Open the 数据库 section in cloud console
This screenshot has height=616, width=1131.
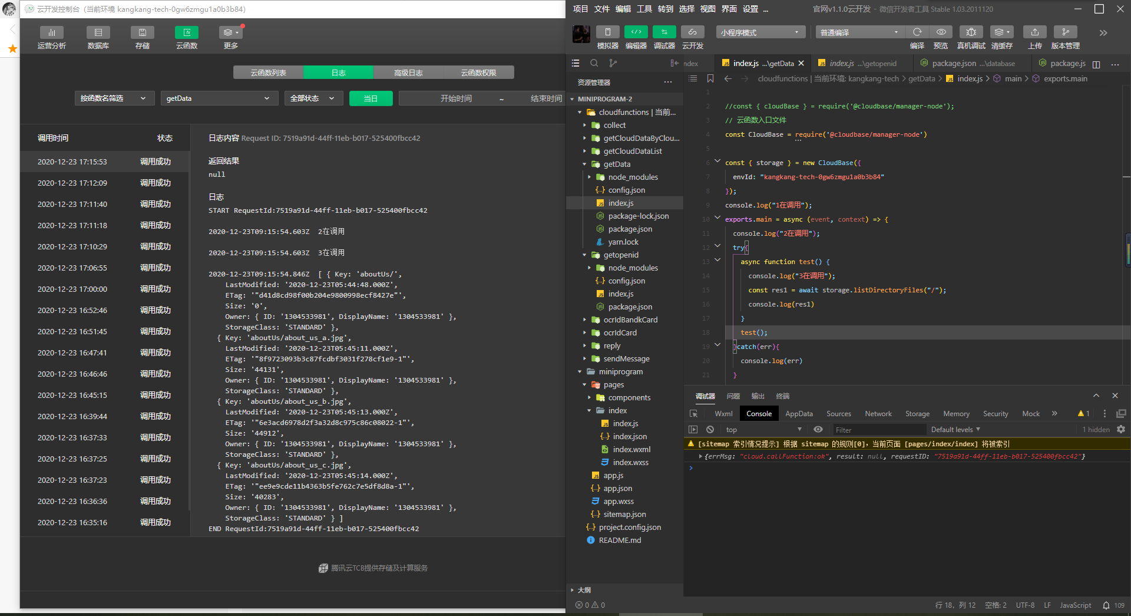coord(98,38)
